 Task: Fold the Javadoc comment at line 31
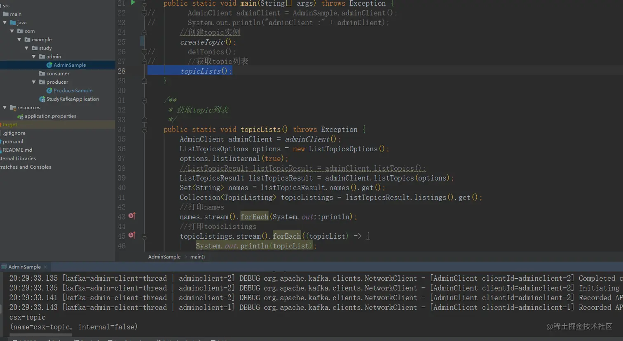click(x=144, y=100)
